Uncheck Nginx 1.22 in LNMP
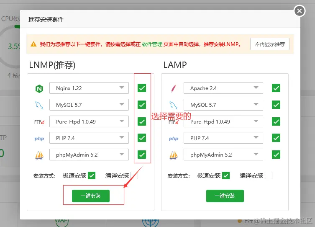Image resolution: width=315 pixels, height=227 pixels. point(142,88)
